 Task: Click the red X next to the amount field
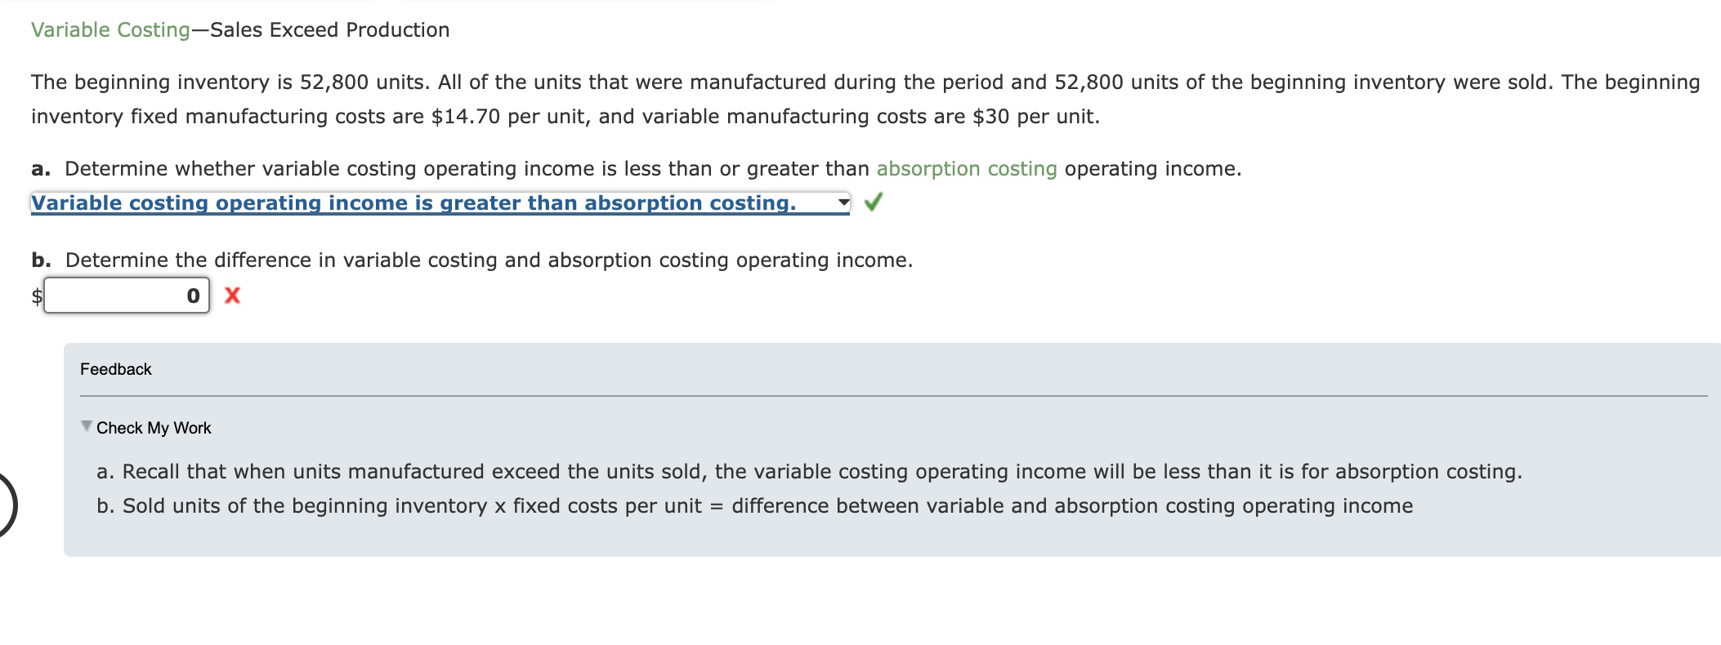tap(232, 296)
